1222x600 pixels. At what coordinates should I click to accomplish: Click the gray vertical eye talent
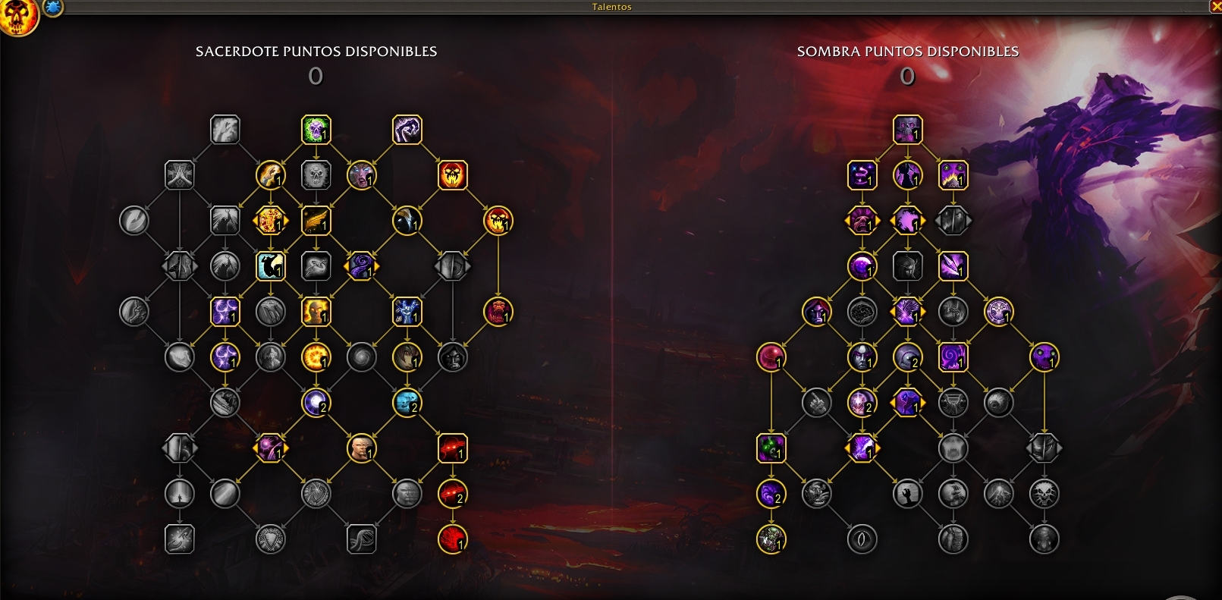click(x=862, y=539)
